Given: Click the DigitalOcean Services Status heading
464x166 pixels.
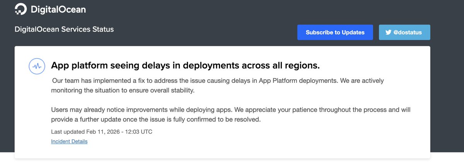Looking at the screenshot, I should [64, 29].
